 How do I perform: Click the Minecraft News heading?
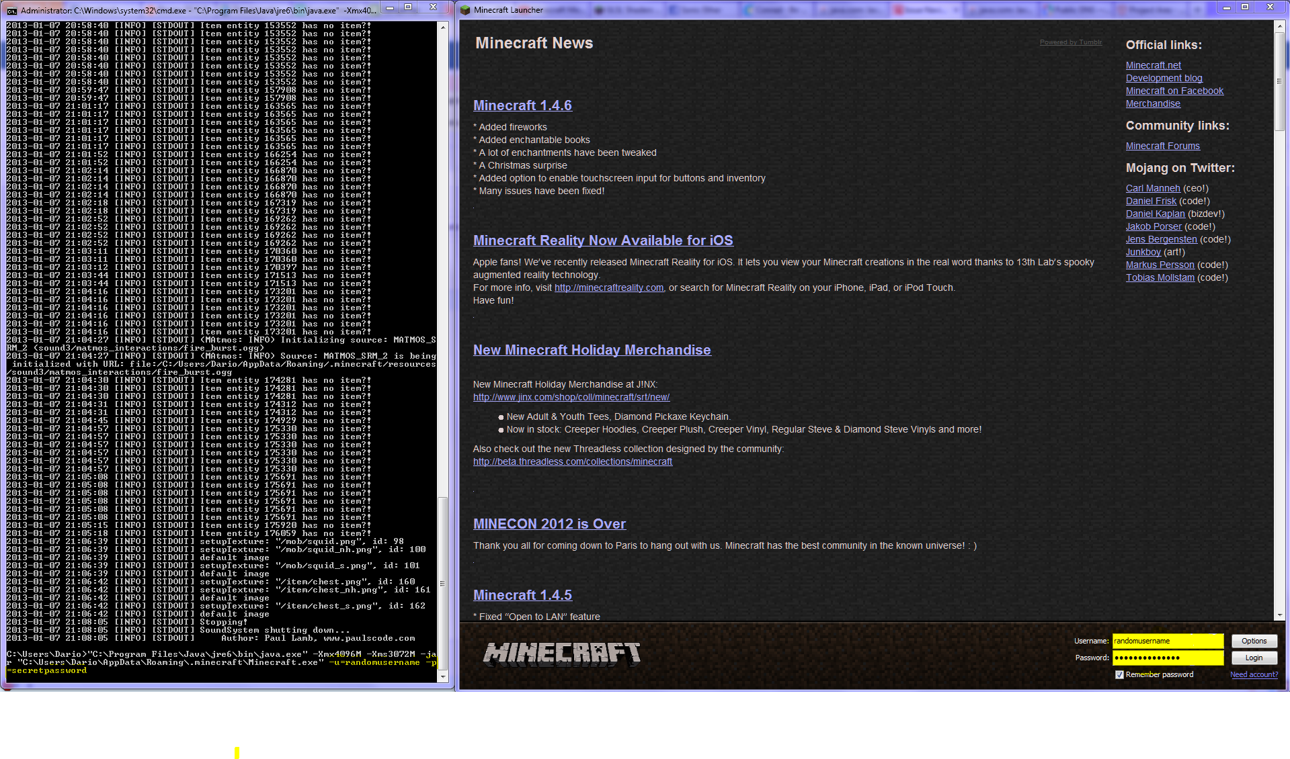pos(534,43)
